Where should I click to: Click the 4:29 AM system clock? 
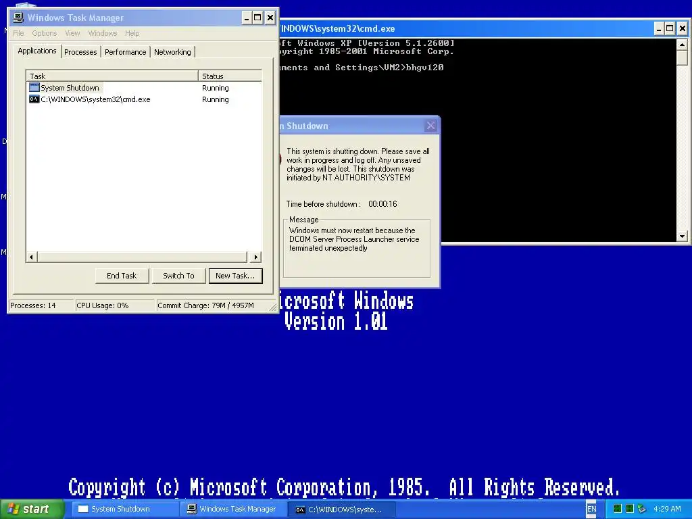(x=667, y=509)
